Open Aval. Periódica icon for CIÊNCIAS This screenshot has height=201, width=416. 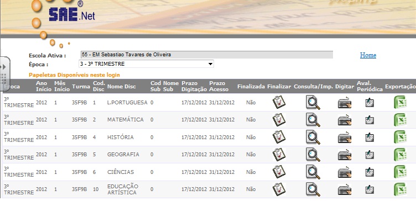click(x=370, y=172)
